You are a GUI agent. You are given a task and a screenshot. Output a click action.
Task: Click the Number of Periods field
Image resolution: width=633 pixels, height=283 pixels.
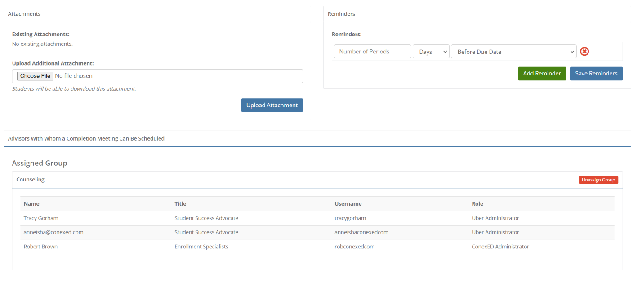click(x=373, y=52)
